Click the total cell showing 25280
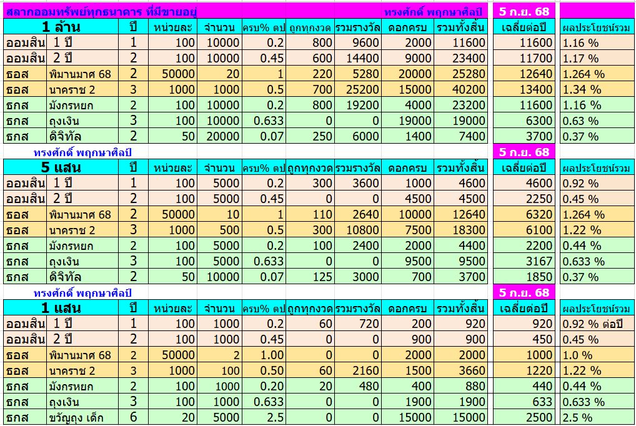The image size is (636, 426). (x=460, y=74)
